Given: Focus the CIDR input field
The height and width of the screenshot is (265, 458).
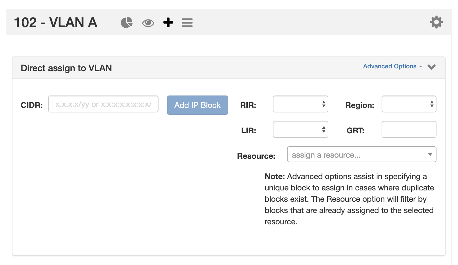Looking at the screenshot, I should [103, 104].
